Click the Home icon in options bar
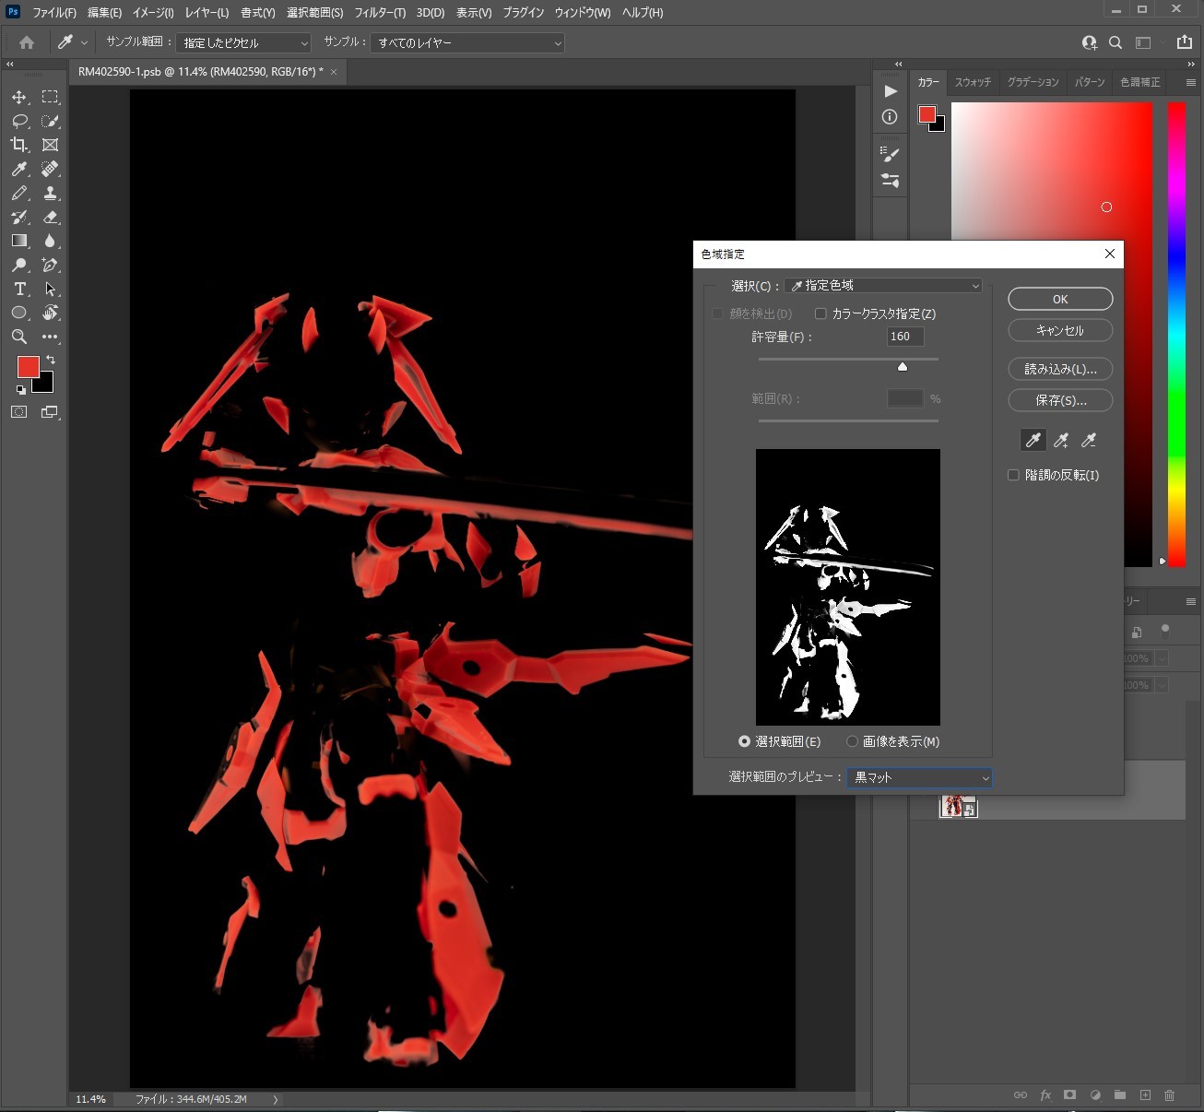1204x1112 pixels. click(x=27, y=42)
